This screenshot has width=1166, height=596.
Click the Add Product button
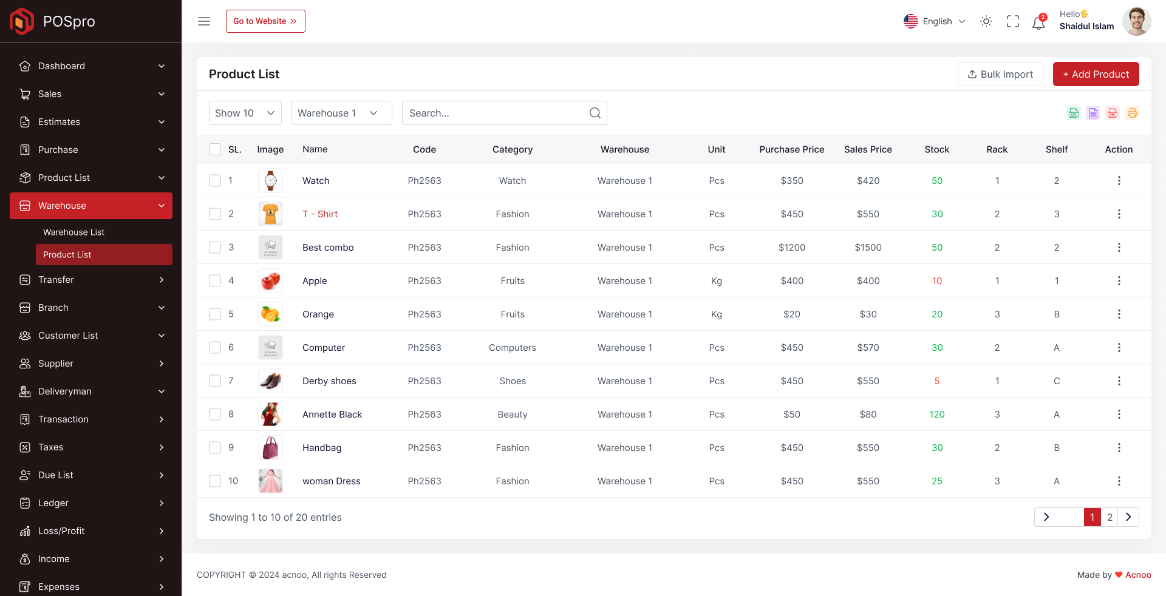tap(1096, 74)
